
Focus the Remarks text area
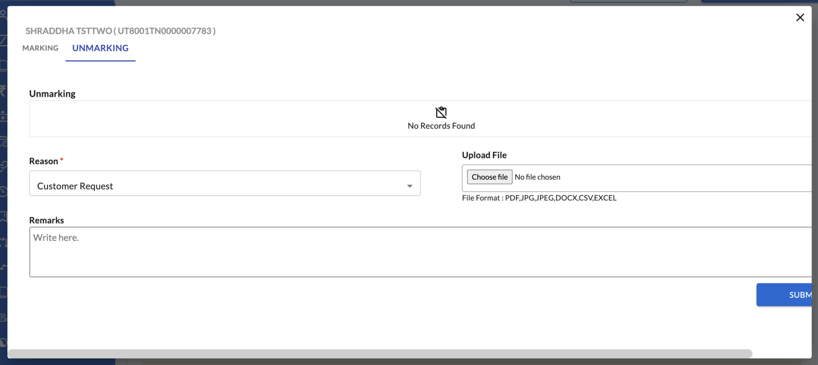pos(421,252)
